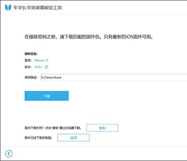Go back using the circled arrow icon
Viewport: 187px width, 161px height.
point(9,154)
